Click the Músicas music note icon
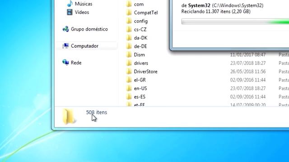The height and width of the screenshot is (162, 289). tap(70, 4)
